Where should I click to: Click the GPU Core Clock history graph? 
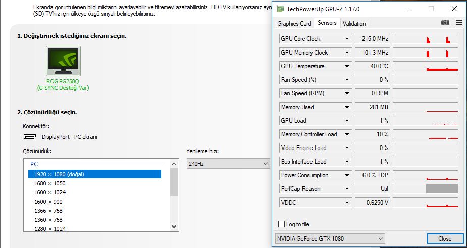(425, 39)
